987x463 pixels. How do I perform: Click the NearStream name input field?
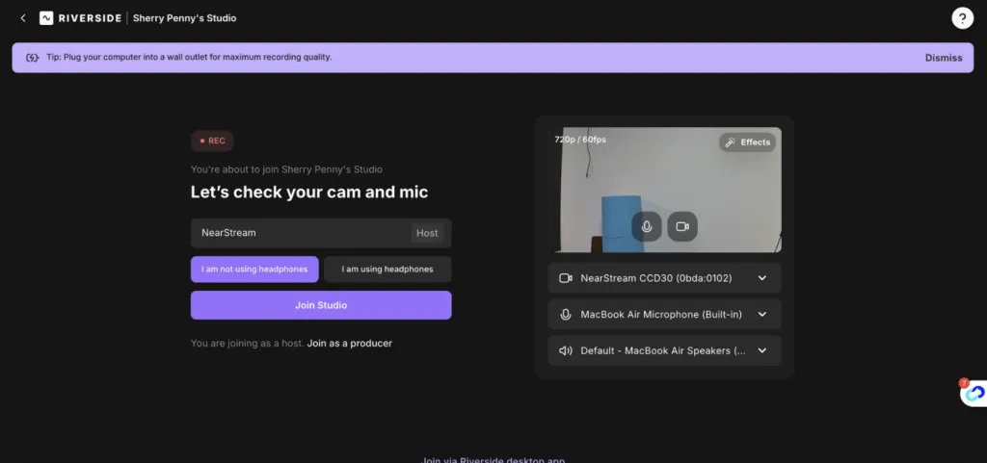point(321,233)
